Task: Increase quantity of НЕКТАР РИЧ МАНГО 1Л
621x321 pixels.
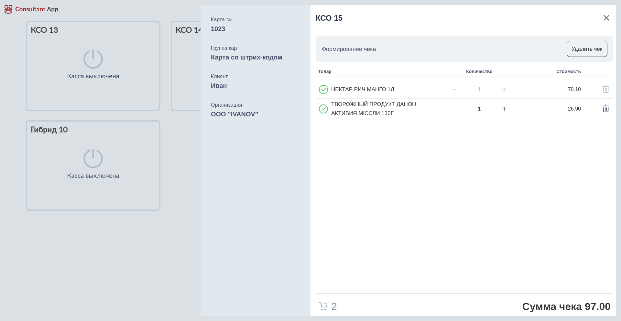Action: 504,90
